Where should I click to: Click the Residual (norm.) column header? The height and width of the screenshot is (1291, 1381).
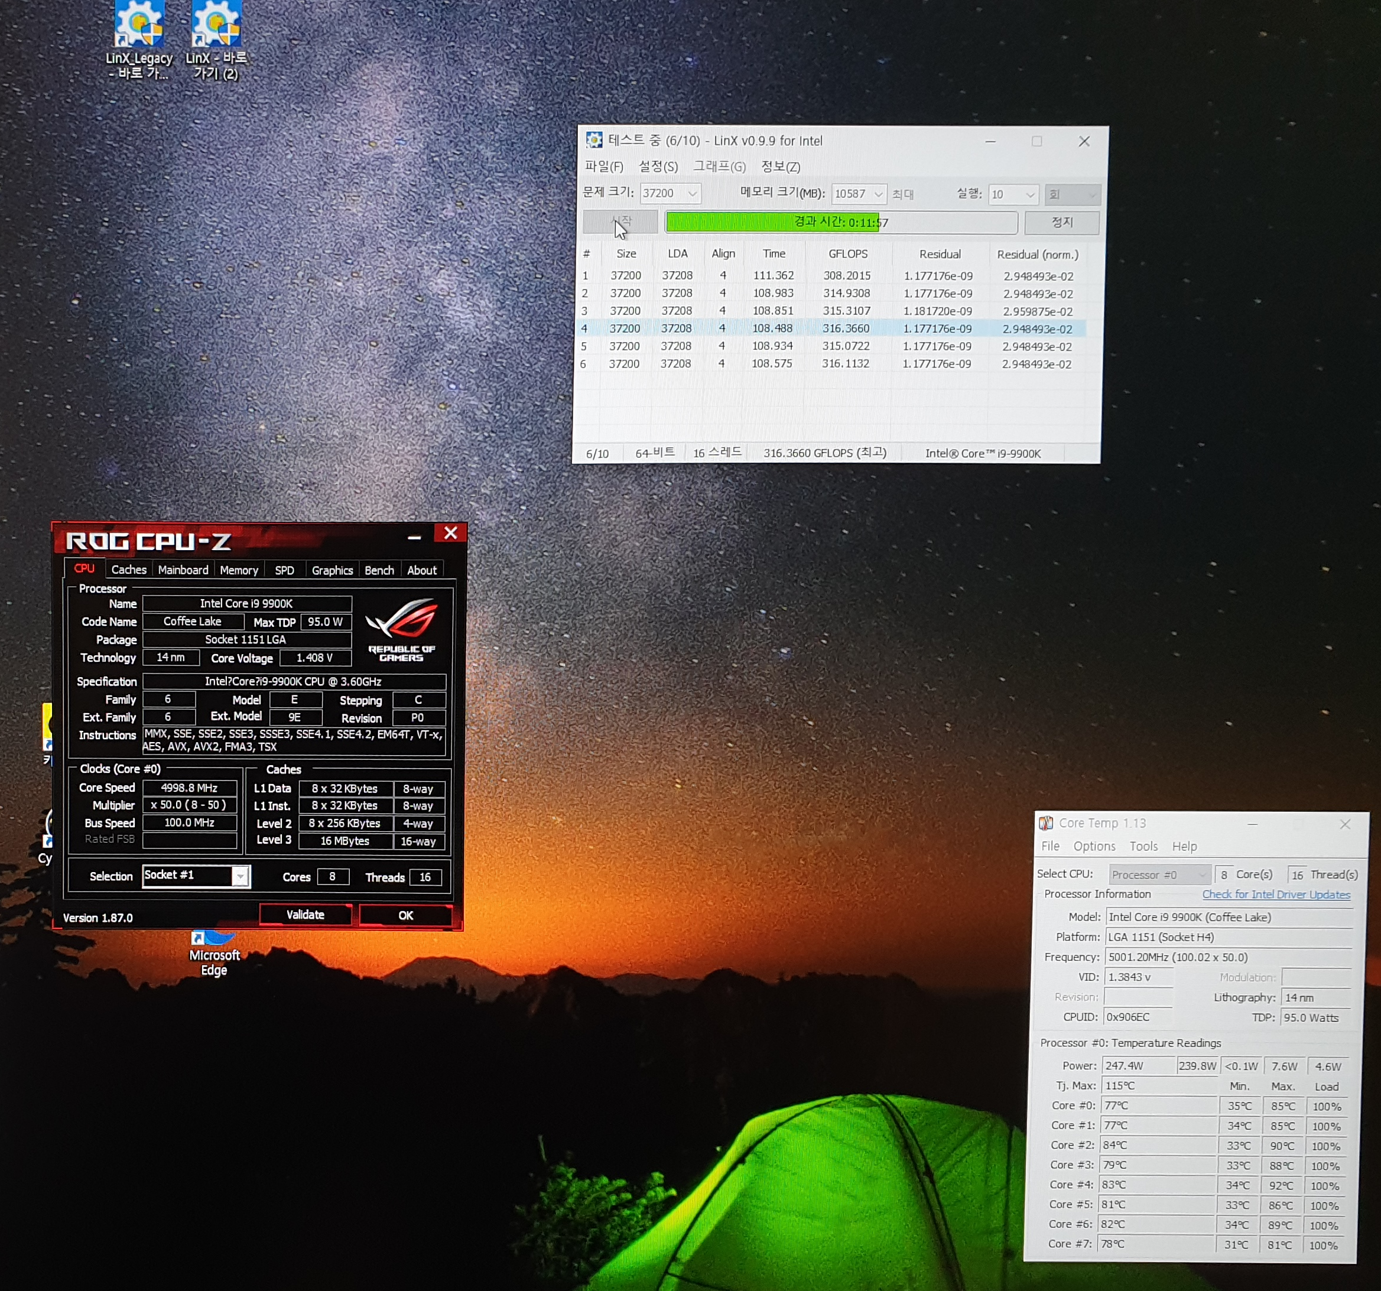[x=1037, y=255]
